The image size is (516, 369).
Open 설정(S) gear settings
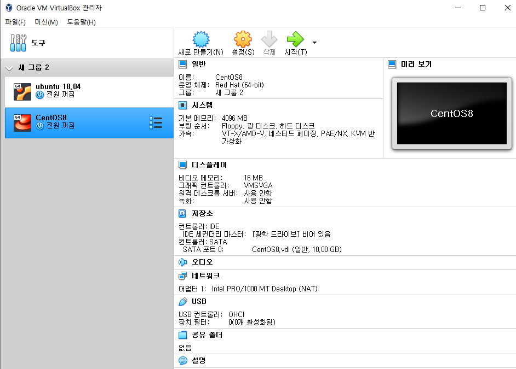click(x=243, y=39)
